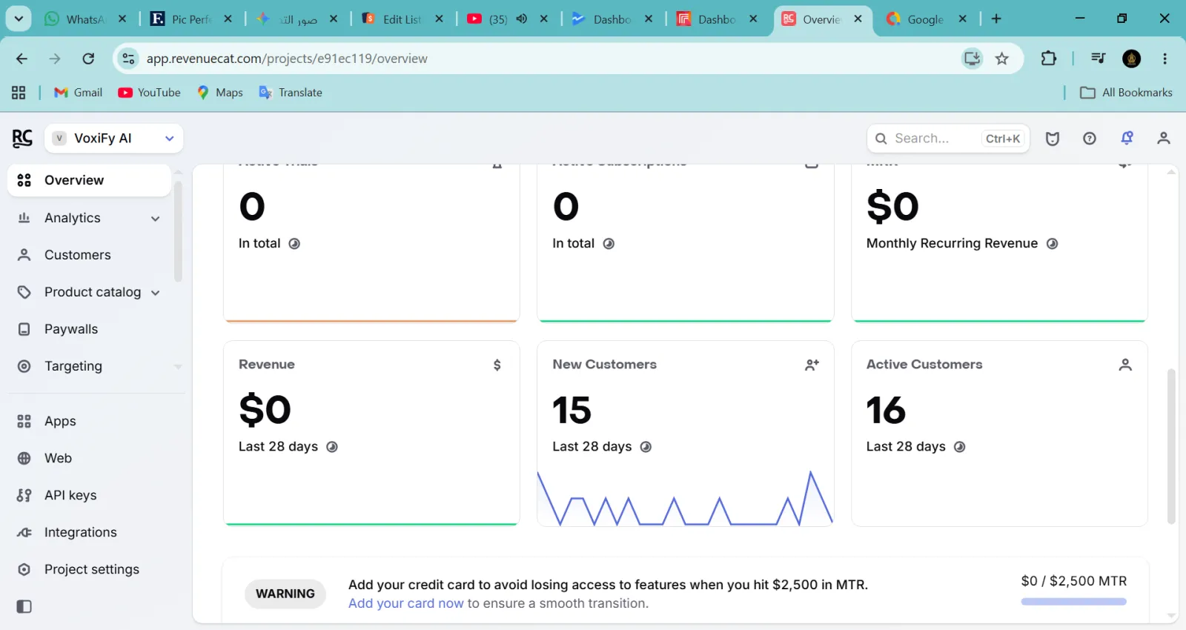
Task: Click info icon beside Revenue Last 28 days
Action: 332,447
